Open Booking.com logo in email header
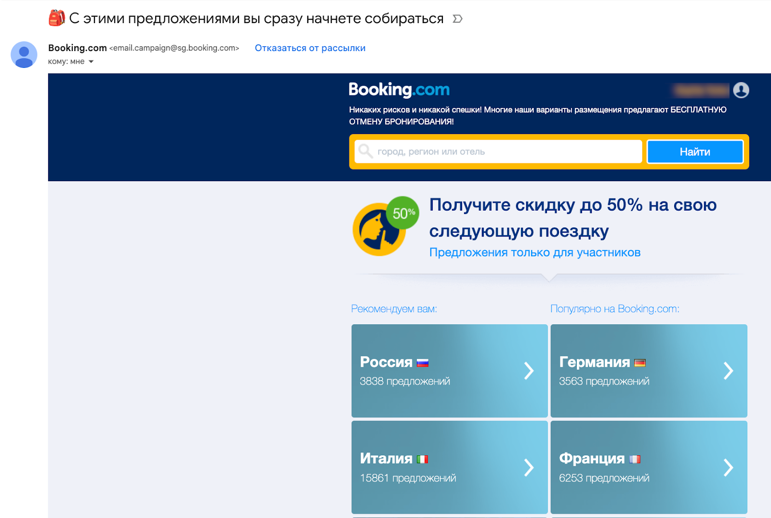 click(399, 90)
